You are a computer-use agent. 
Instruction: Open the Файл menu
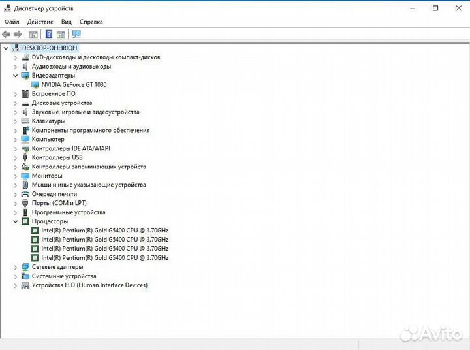pos(12,22)
